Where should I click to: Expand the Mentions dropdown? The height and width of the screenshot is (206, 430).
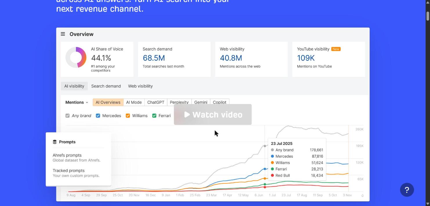(77, 102)
